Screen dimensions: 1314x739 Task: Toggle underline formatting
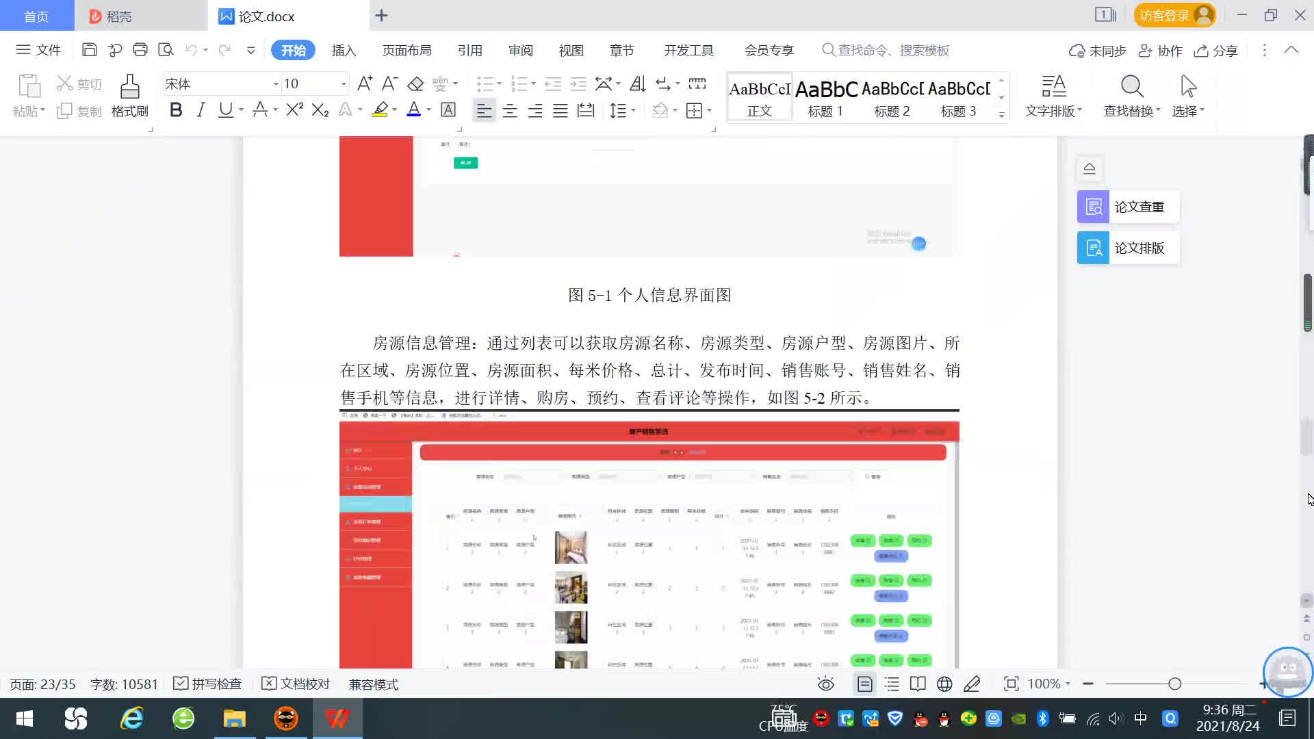click(225, 109)
